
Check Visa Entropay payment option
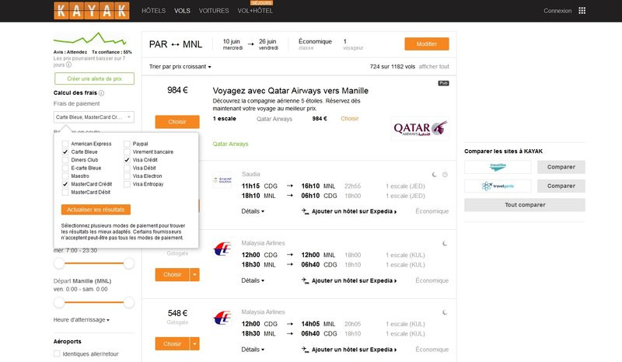tap(127, 184)
